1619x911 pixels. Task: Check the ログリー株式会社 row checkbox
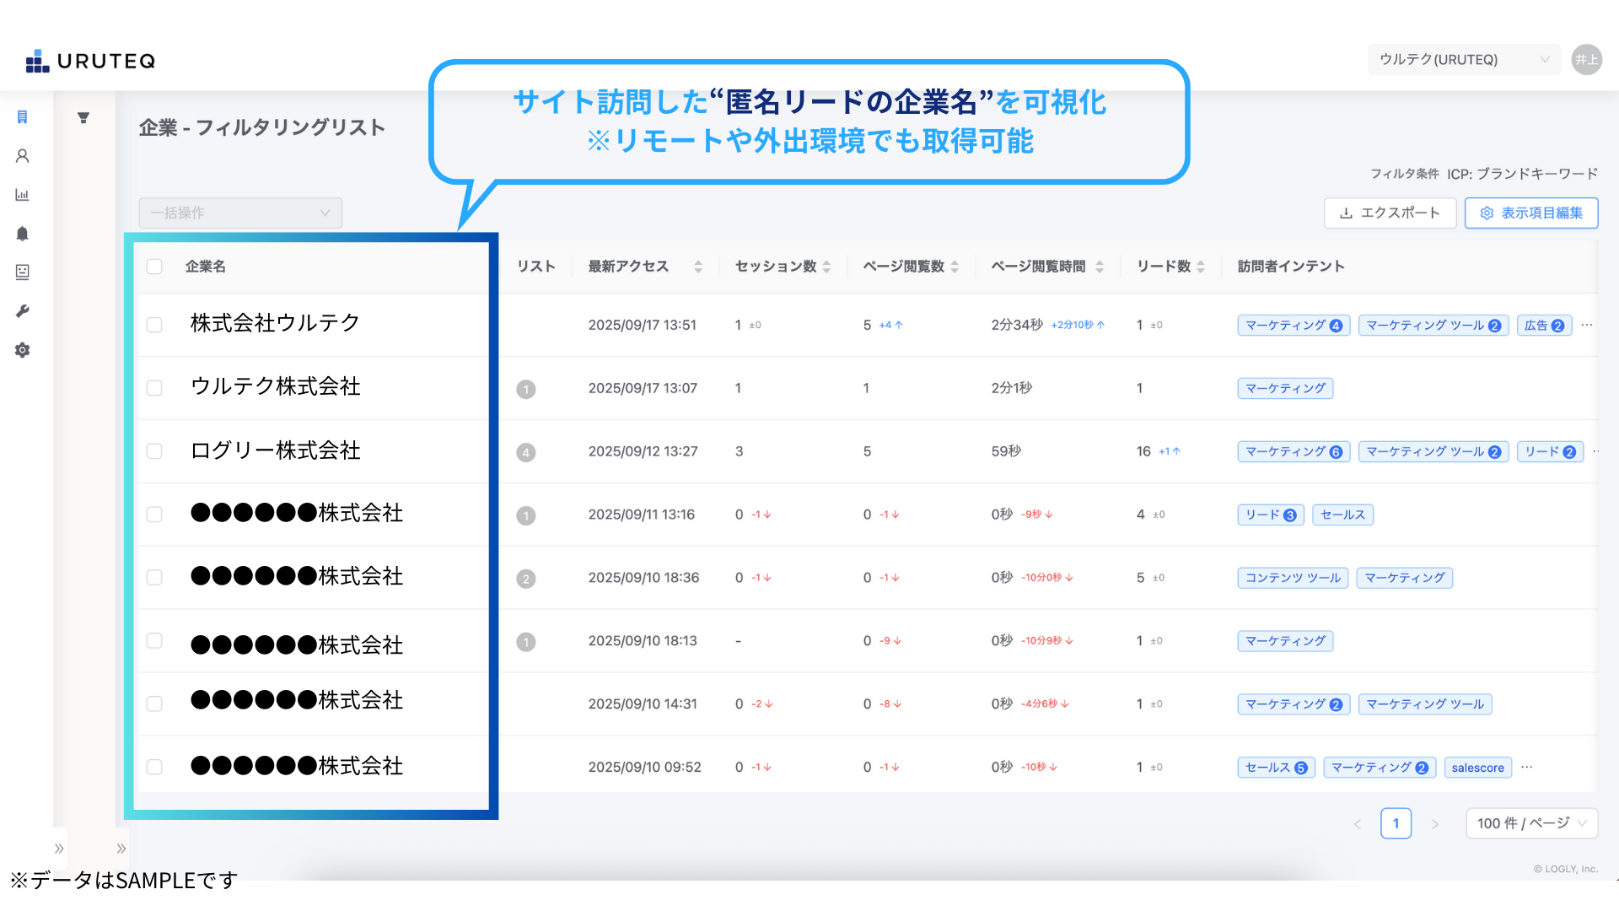coord(154,451)
